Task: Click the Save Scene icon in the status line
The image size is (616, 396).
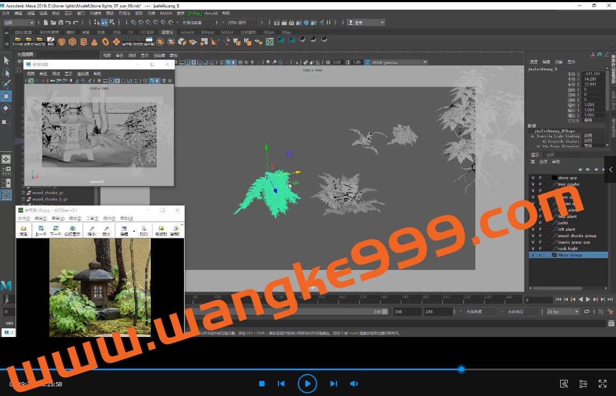Action: point(61,22)
